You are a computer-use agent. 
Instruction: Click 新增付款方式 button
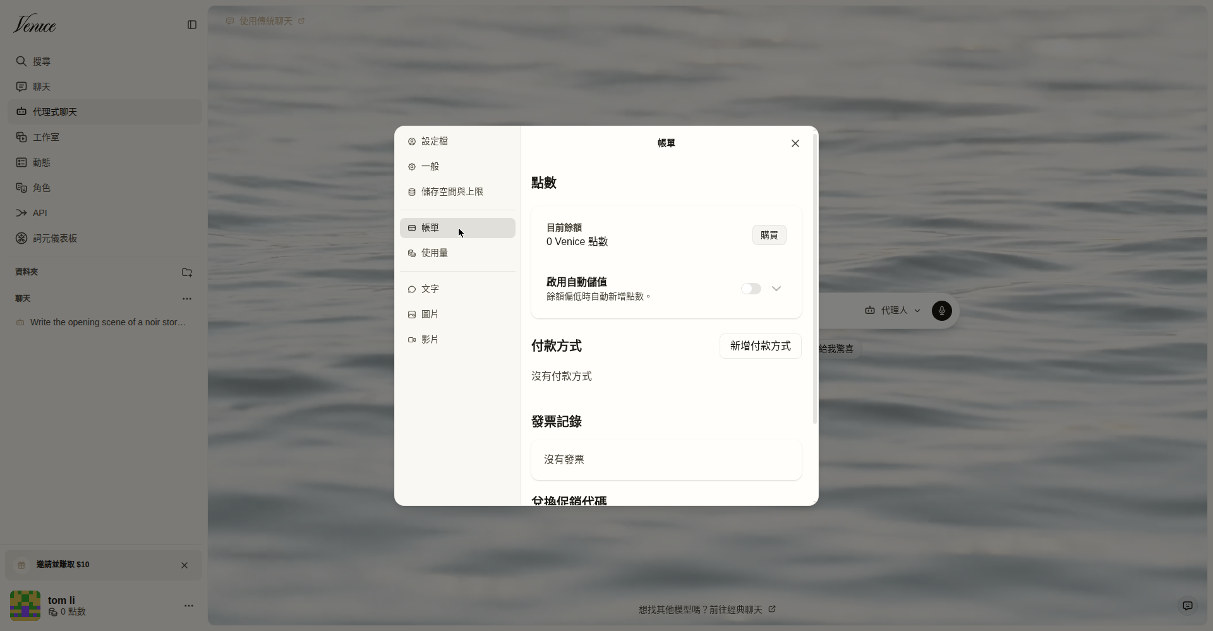click(x=761, y=346)
